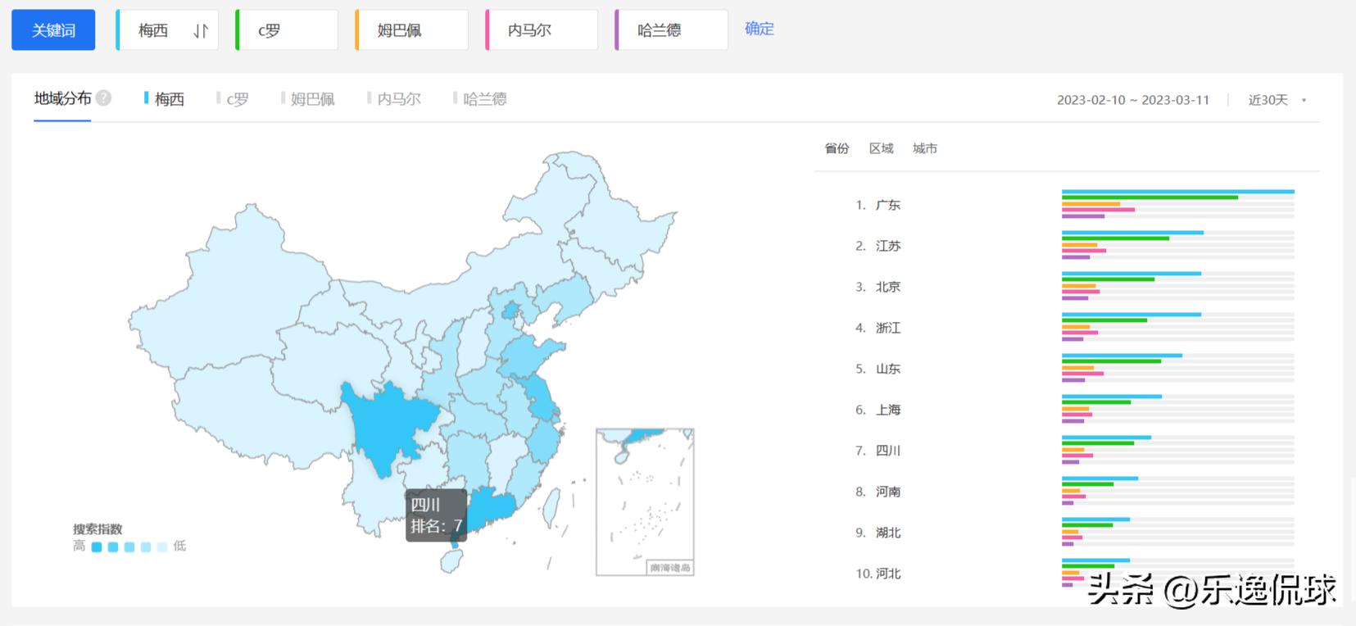1356x626 pixels.
Task: Click the help question mark beside 地域分布
Action: coord(103,98)
